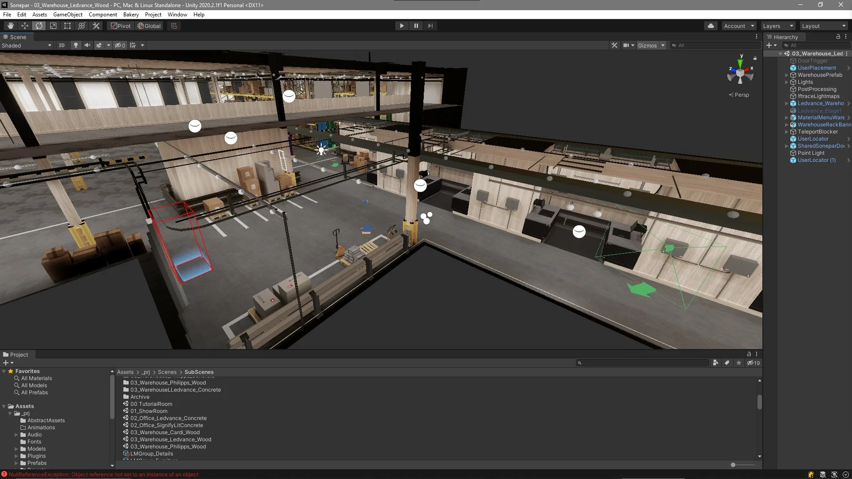Toggle 2D scene view mode
Screen dimensions: 852x479
coord(62,45)
